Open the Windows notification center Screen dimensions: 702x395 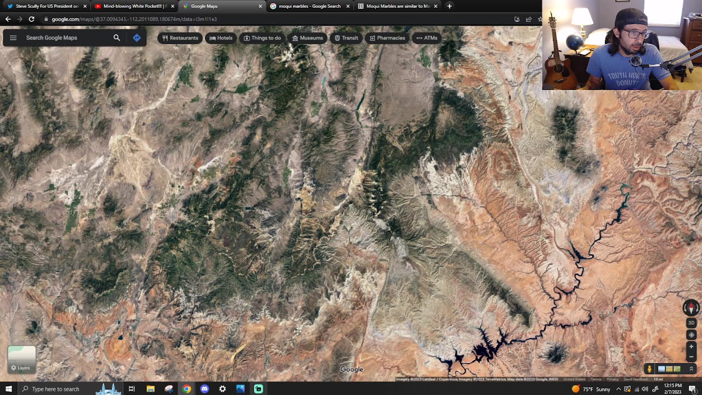(x=693, y=389)
